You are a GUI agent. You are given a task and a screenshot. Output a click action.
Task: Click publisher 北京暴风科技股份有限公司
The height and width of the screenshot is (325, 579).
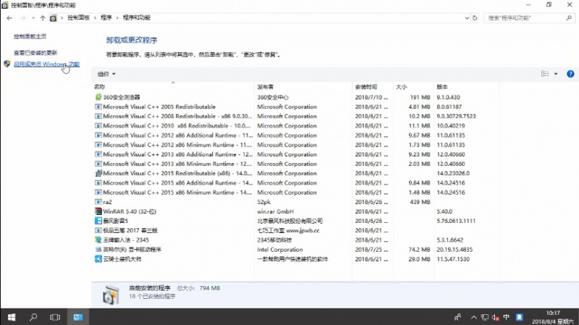point(290,221)
